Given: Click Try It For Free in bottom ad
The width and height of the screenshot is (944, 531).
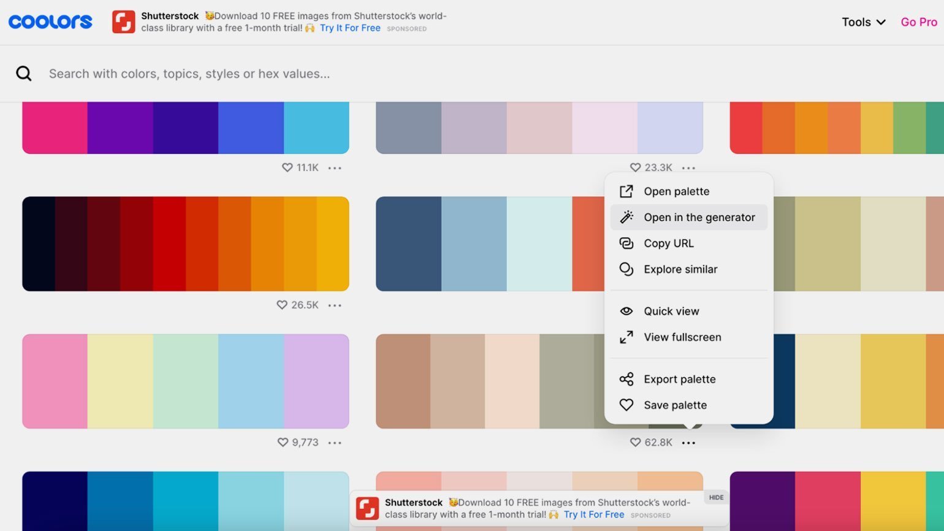Looking at the screenshot, I should tap(594, 514).
